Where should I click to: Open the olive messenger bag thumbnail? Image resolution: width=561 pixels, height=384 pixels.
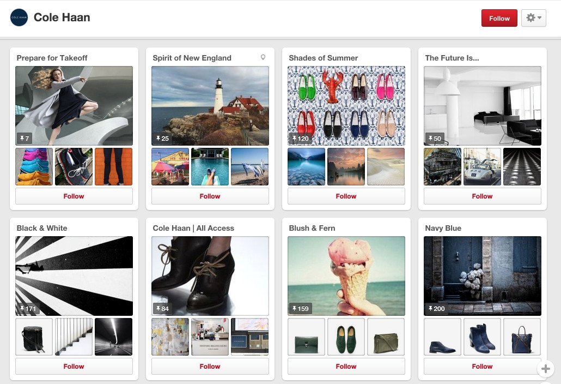(x=386, y=337)
